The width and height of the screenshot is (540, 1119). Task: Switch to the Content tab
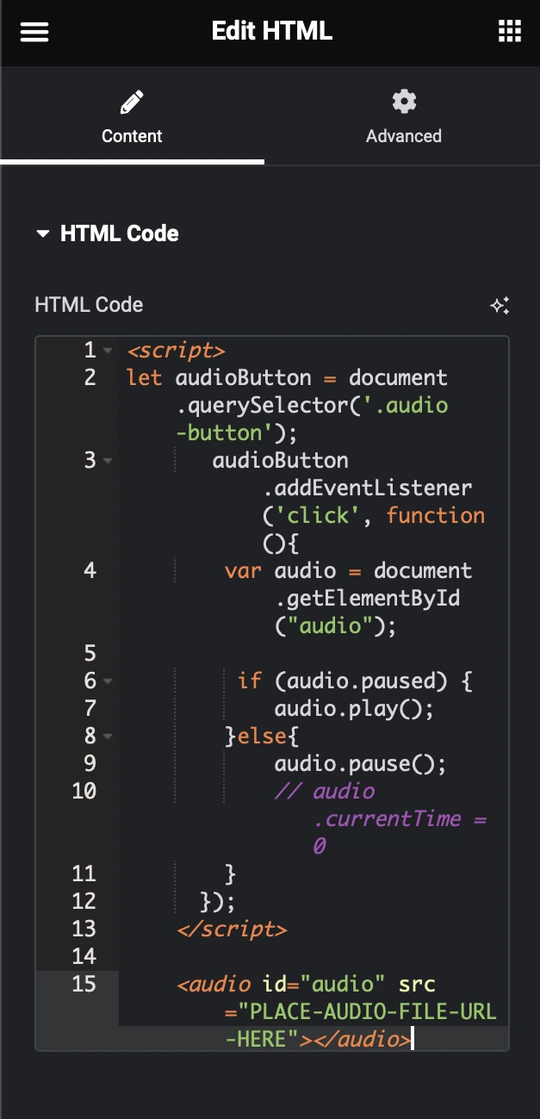pos(132,115)
